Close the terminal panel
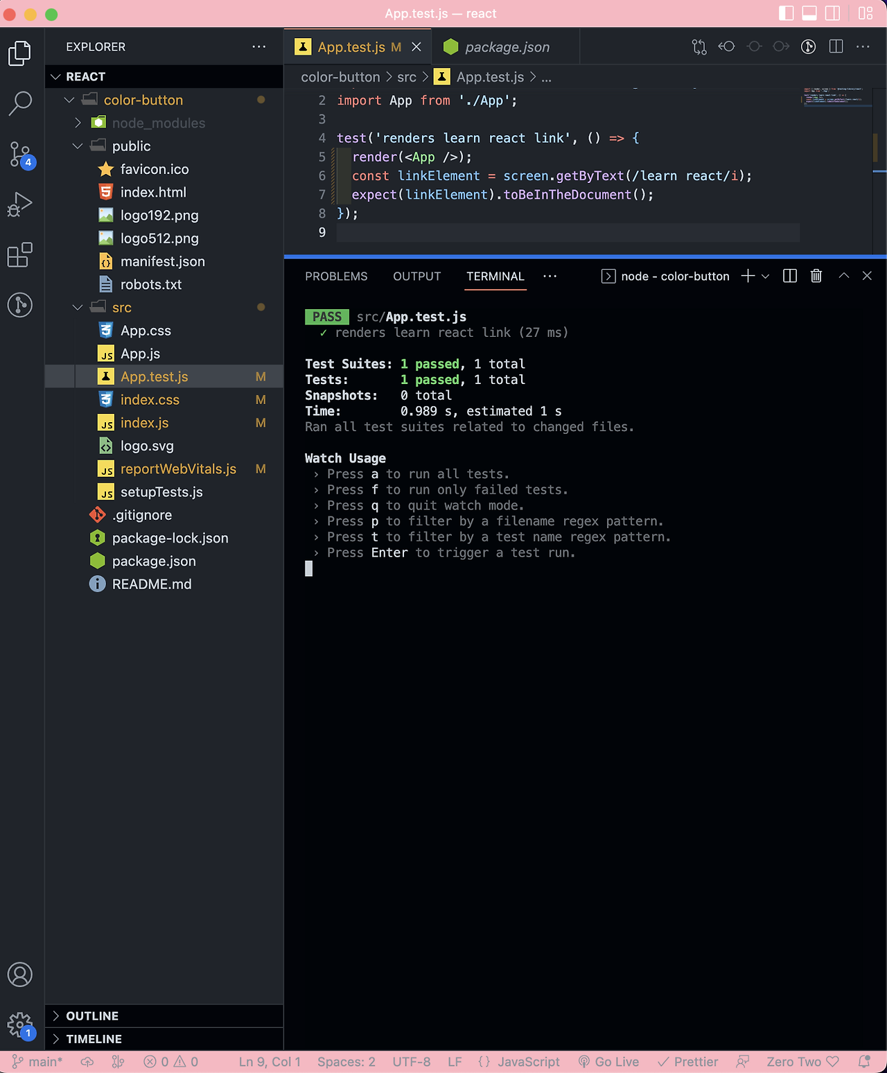The image size is (887, 1073). pos(867,276)
